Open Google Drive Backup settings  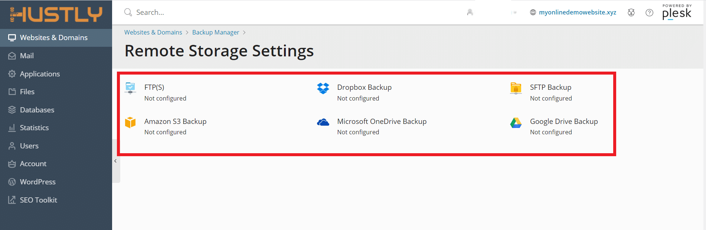click(564, 121)
